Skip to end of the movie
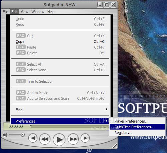This screenshot has width=167, height=153. 85,138
